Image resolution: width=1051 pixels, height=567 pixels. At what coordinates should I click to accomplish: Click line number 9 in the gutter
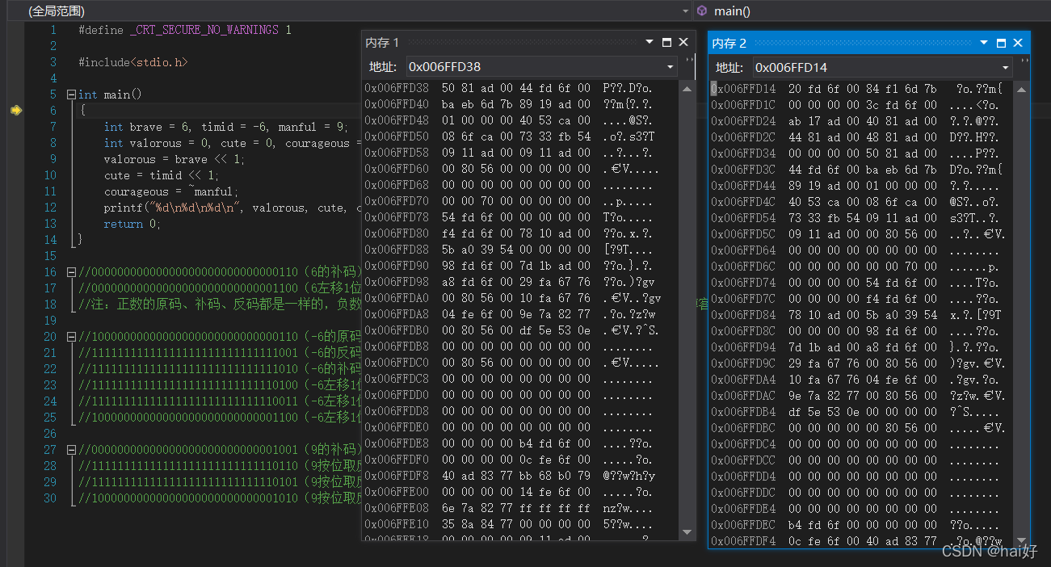pyautogui.click(x=53, y=159)
